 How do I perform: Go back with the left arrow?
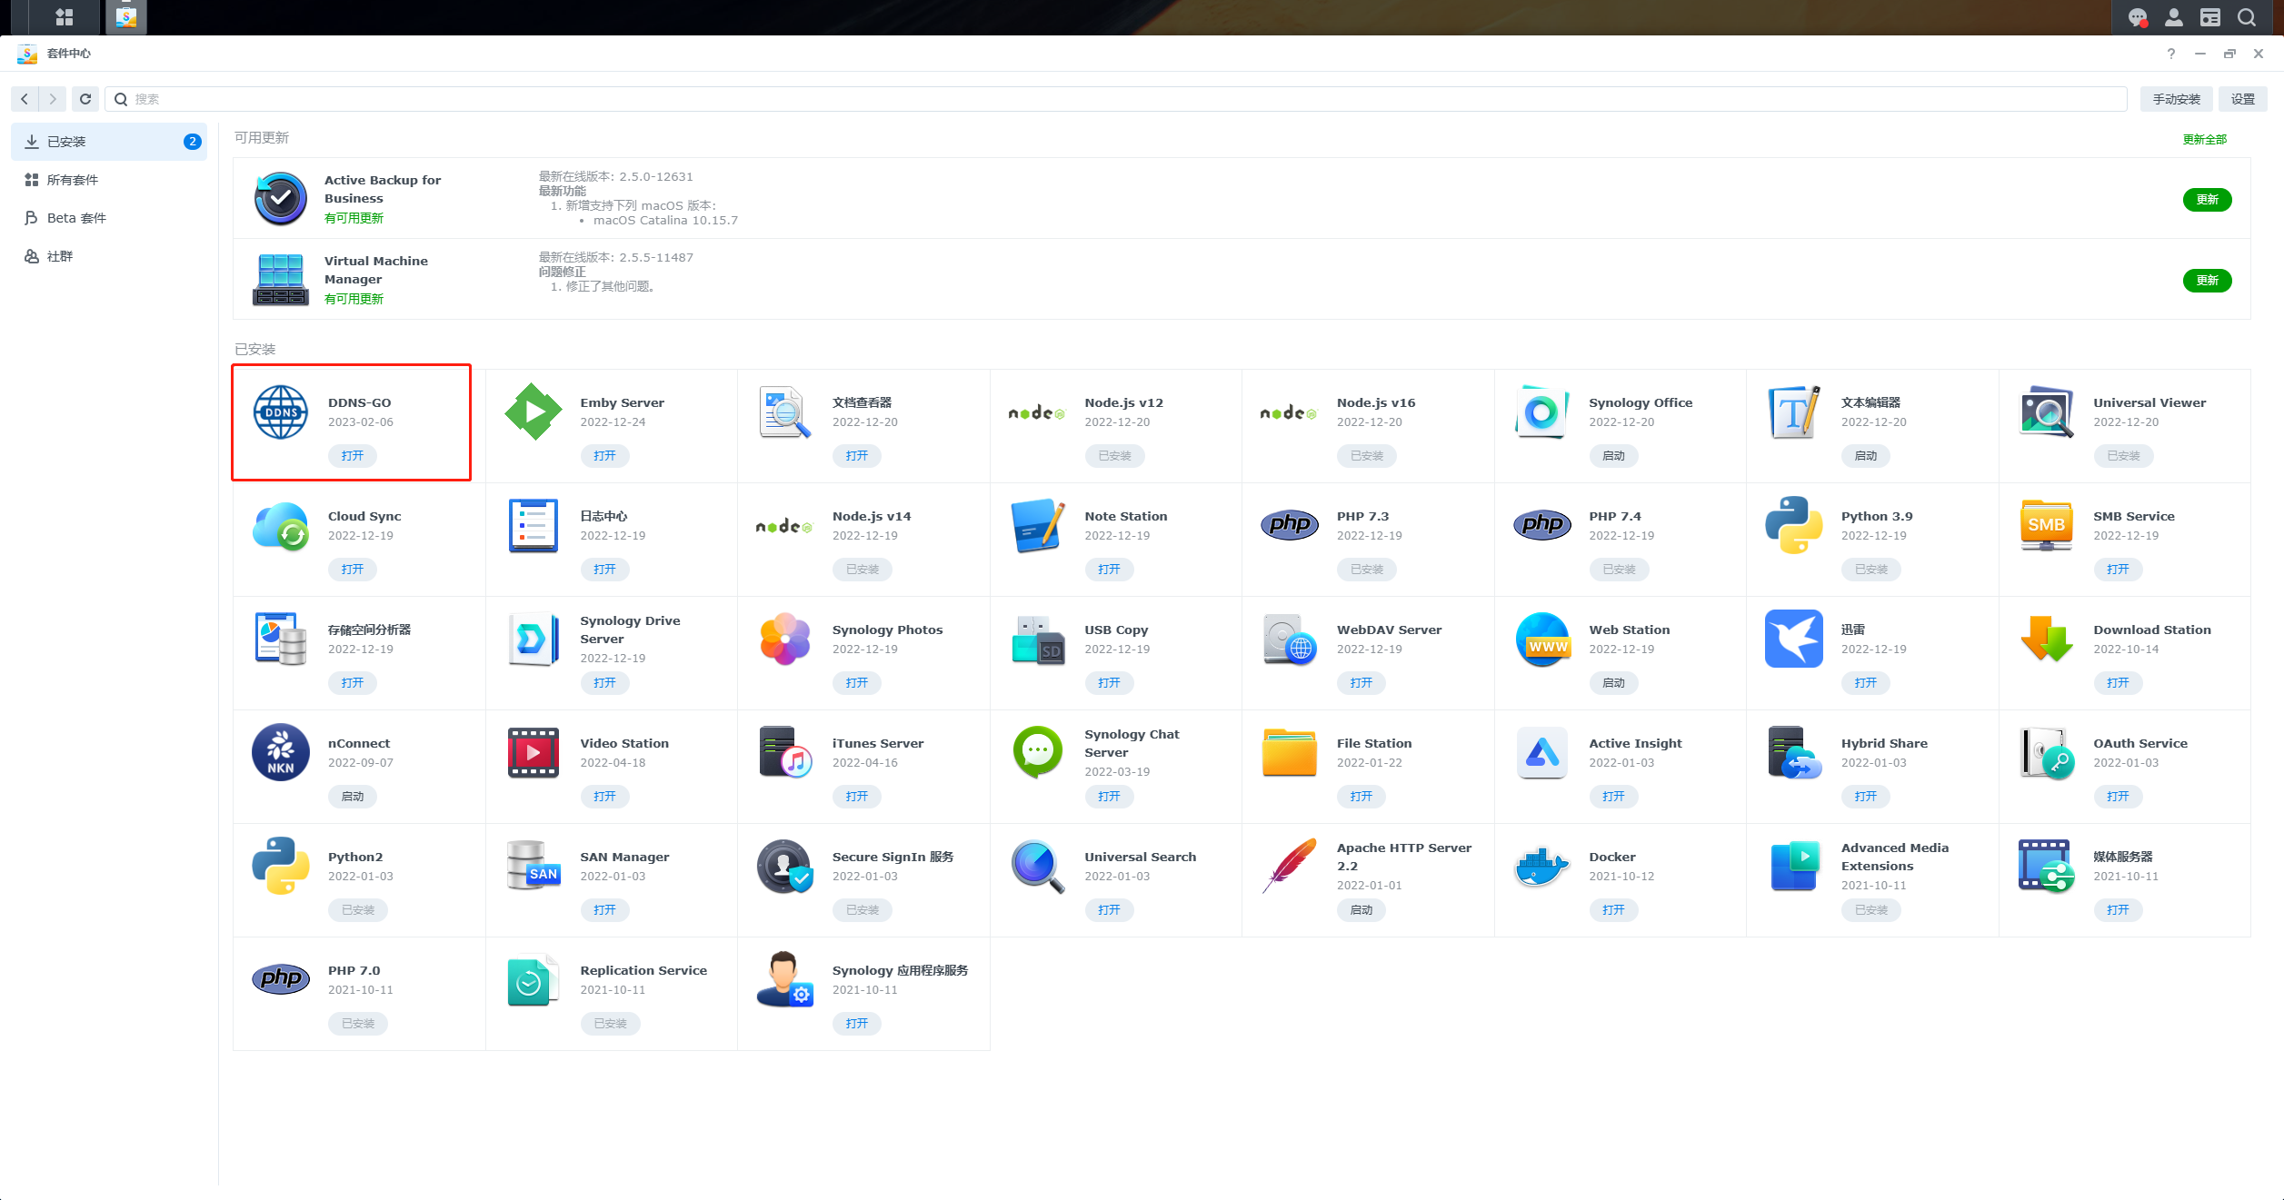(25, 99)
